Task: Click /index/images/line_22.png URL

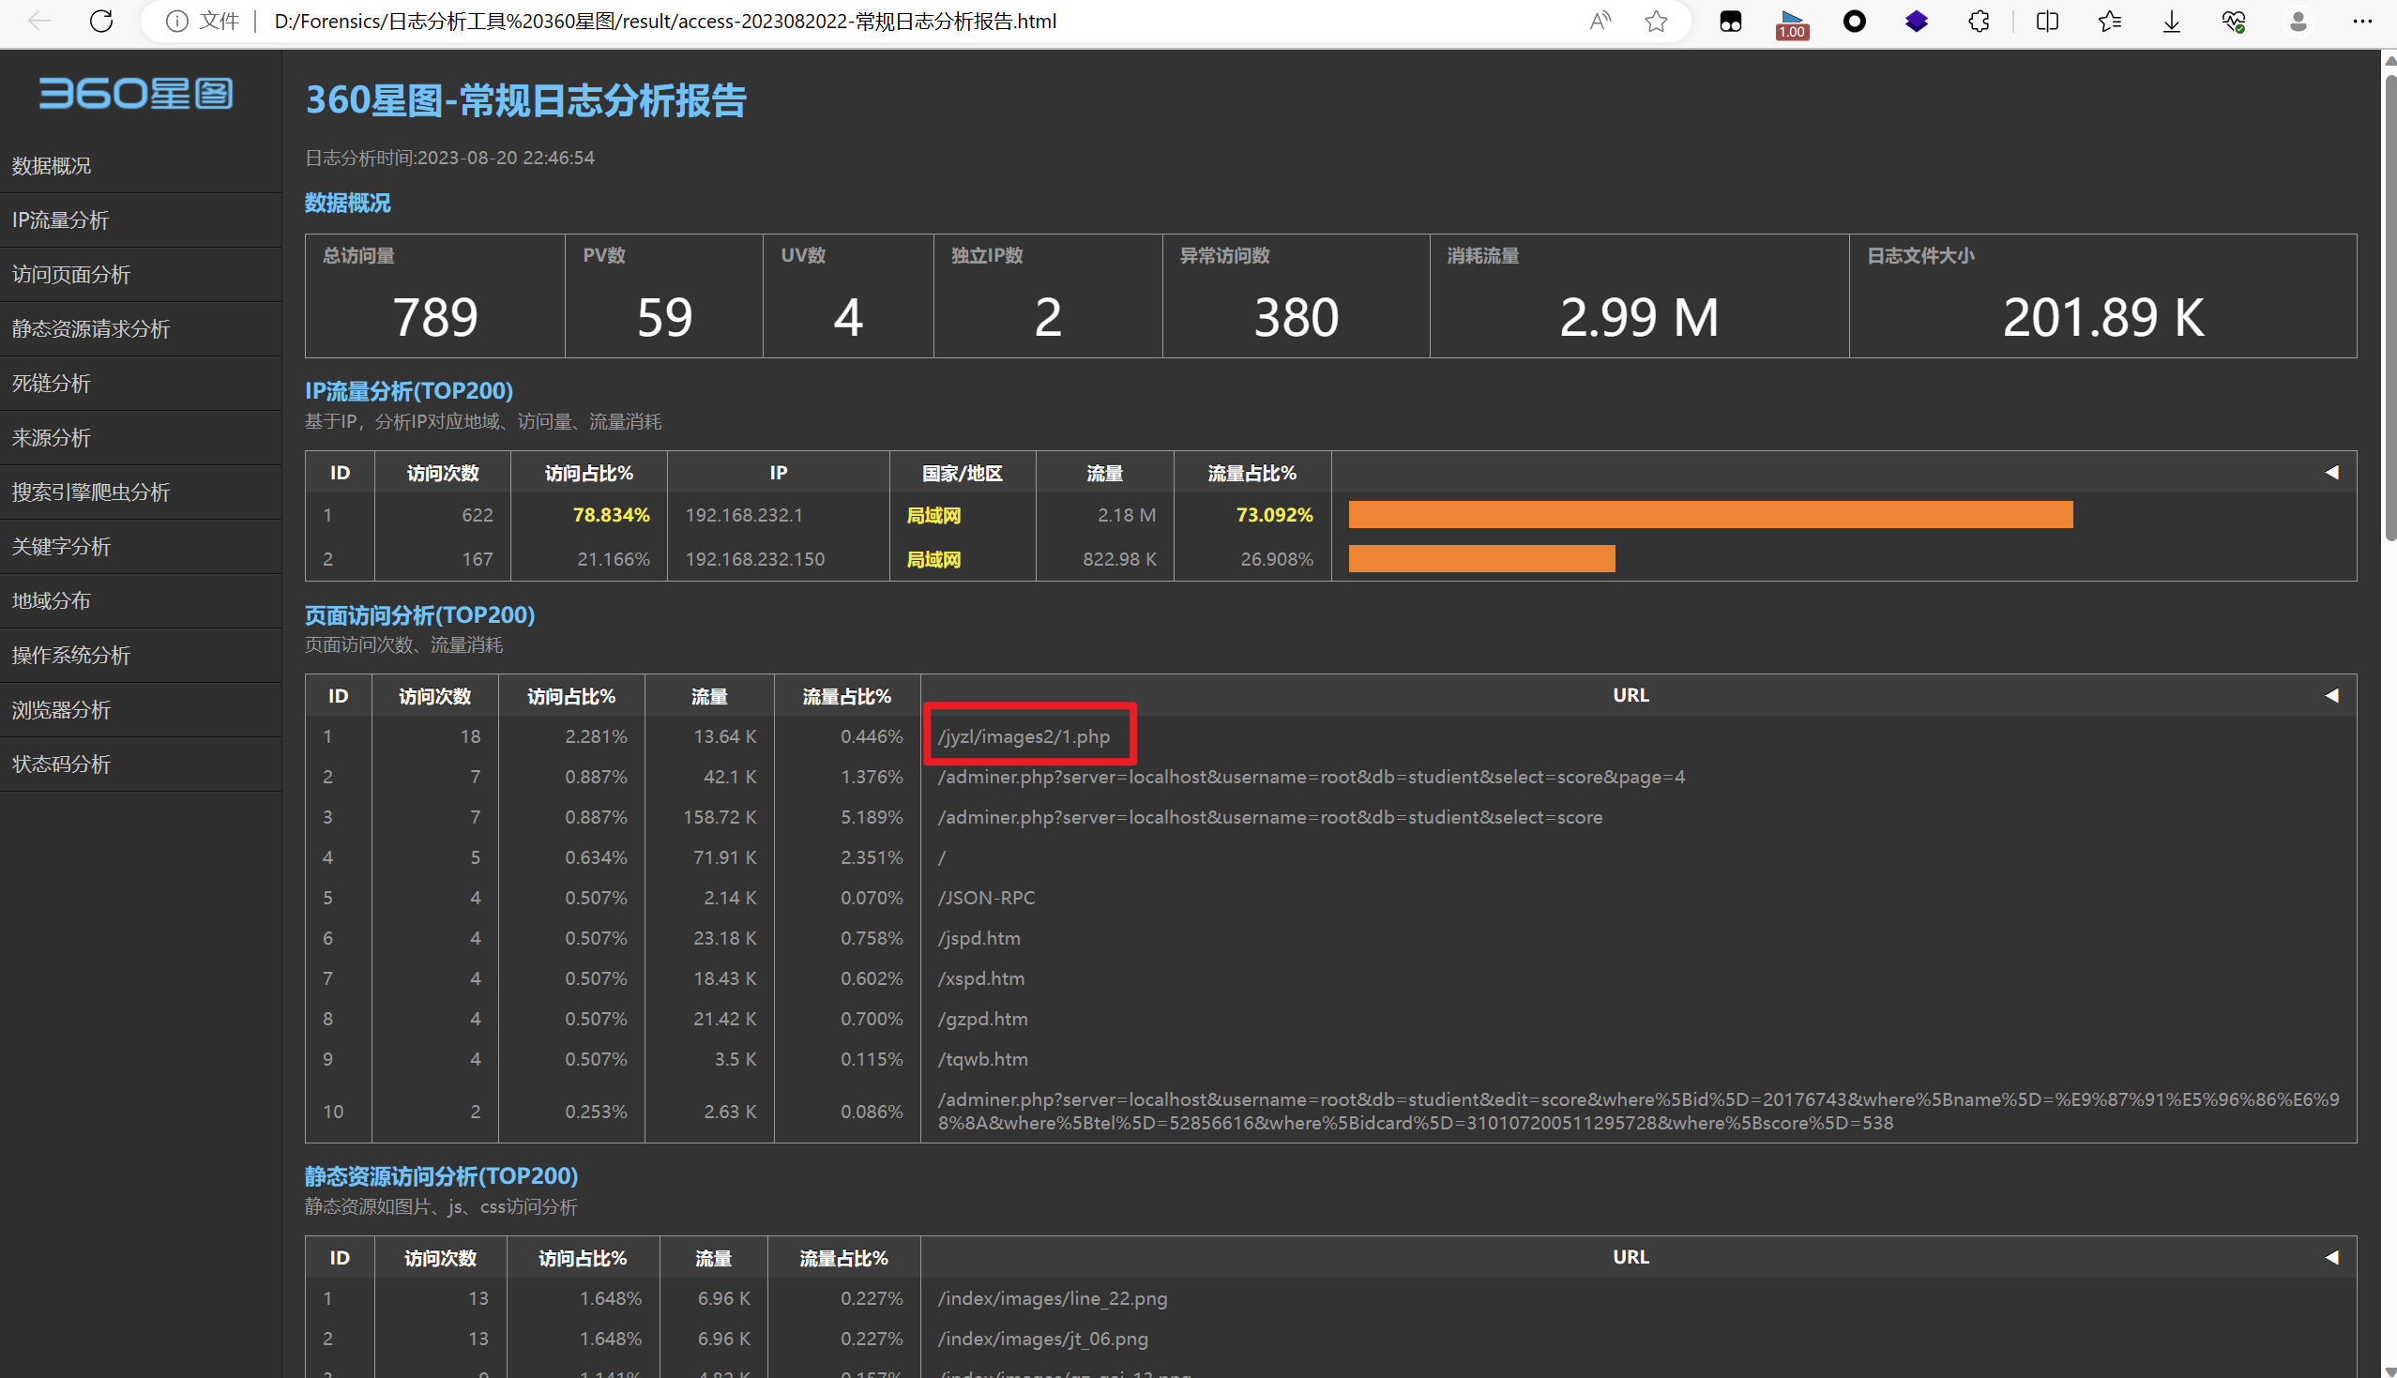Action: click(x=1053, y=1298)
